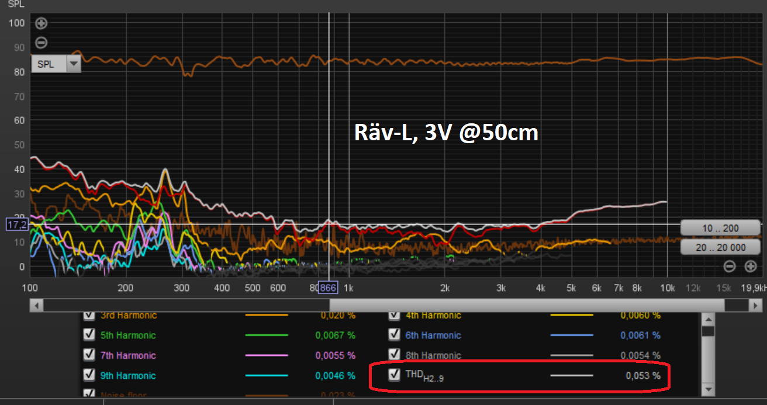767x405 pixels.
Task: Click the horizontal scrollbar thumb under the graph
Action: tap(527, 306)
